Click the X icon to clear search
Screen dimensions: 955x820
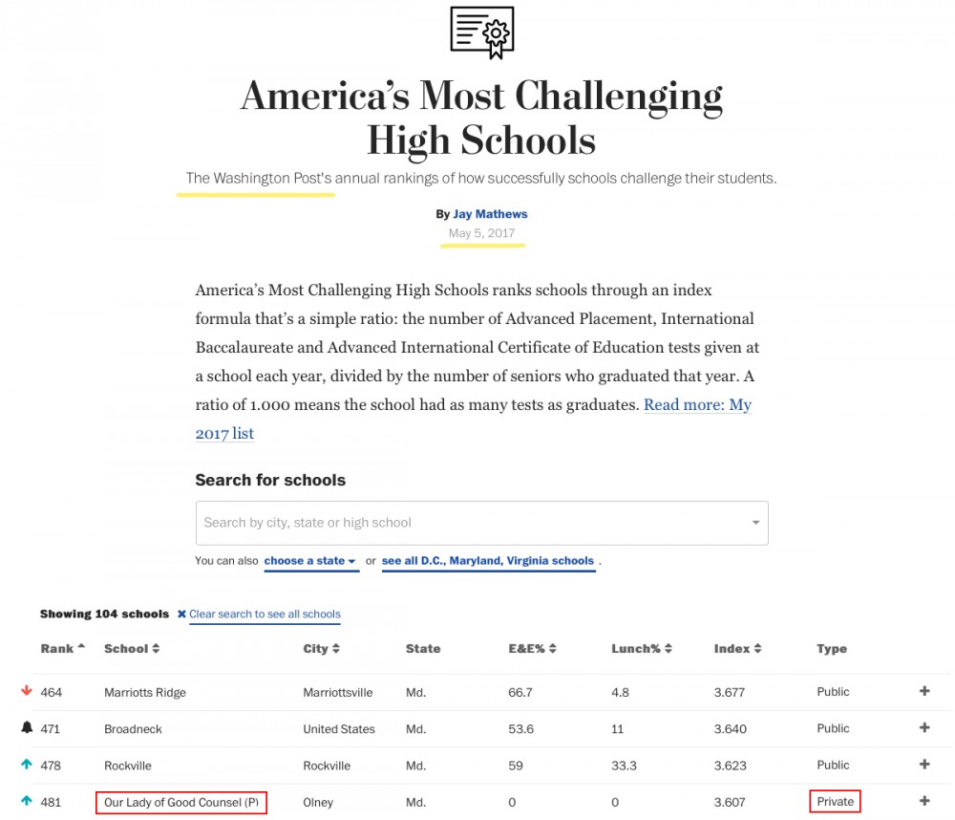pyautogui.click(x=181, y=614)
